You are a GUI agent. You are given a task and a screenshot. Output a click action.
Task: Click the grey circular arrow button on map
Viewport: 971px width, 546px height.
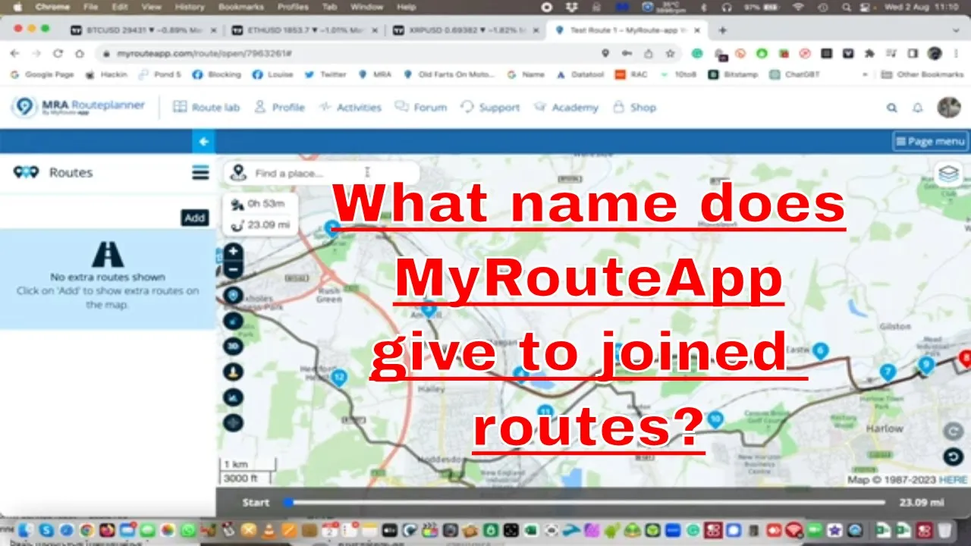point(954,431)
